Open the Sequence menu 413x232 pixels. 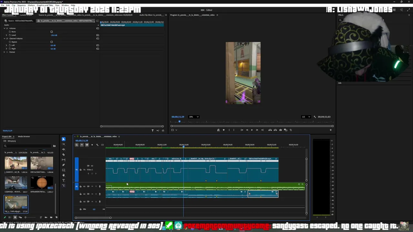pyautogui.click(x=22, y=5)
